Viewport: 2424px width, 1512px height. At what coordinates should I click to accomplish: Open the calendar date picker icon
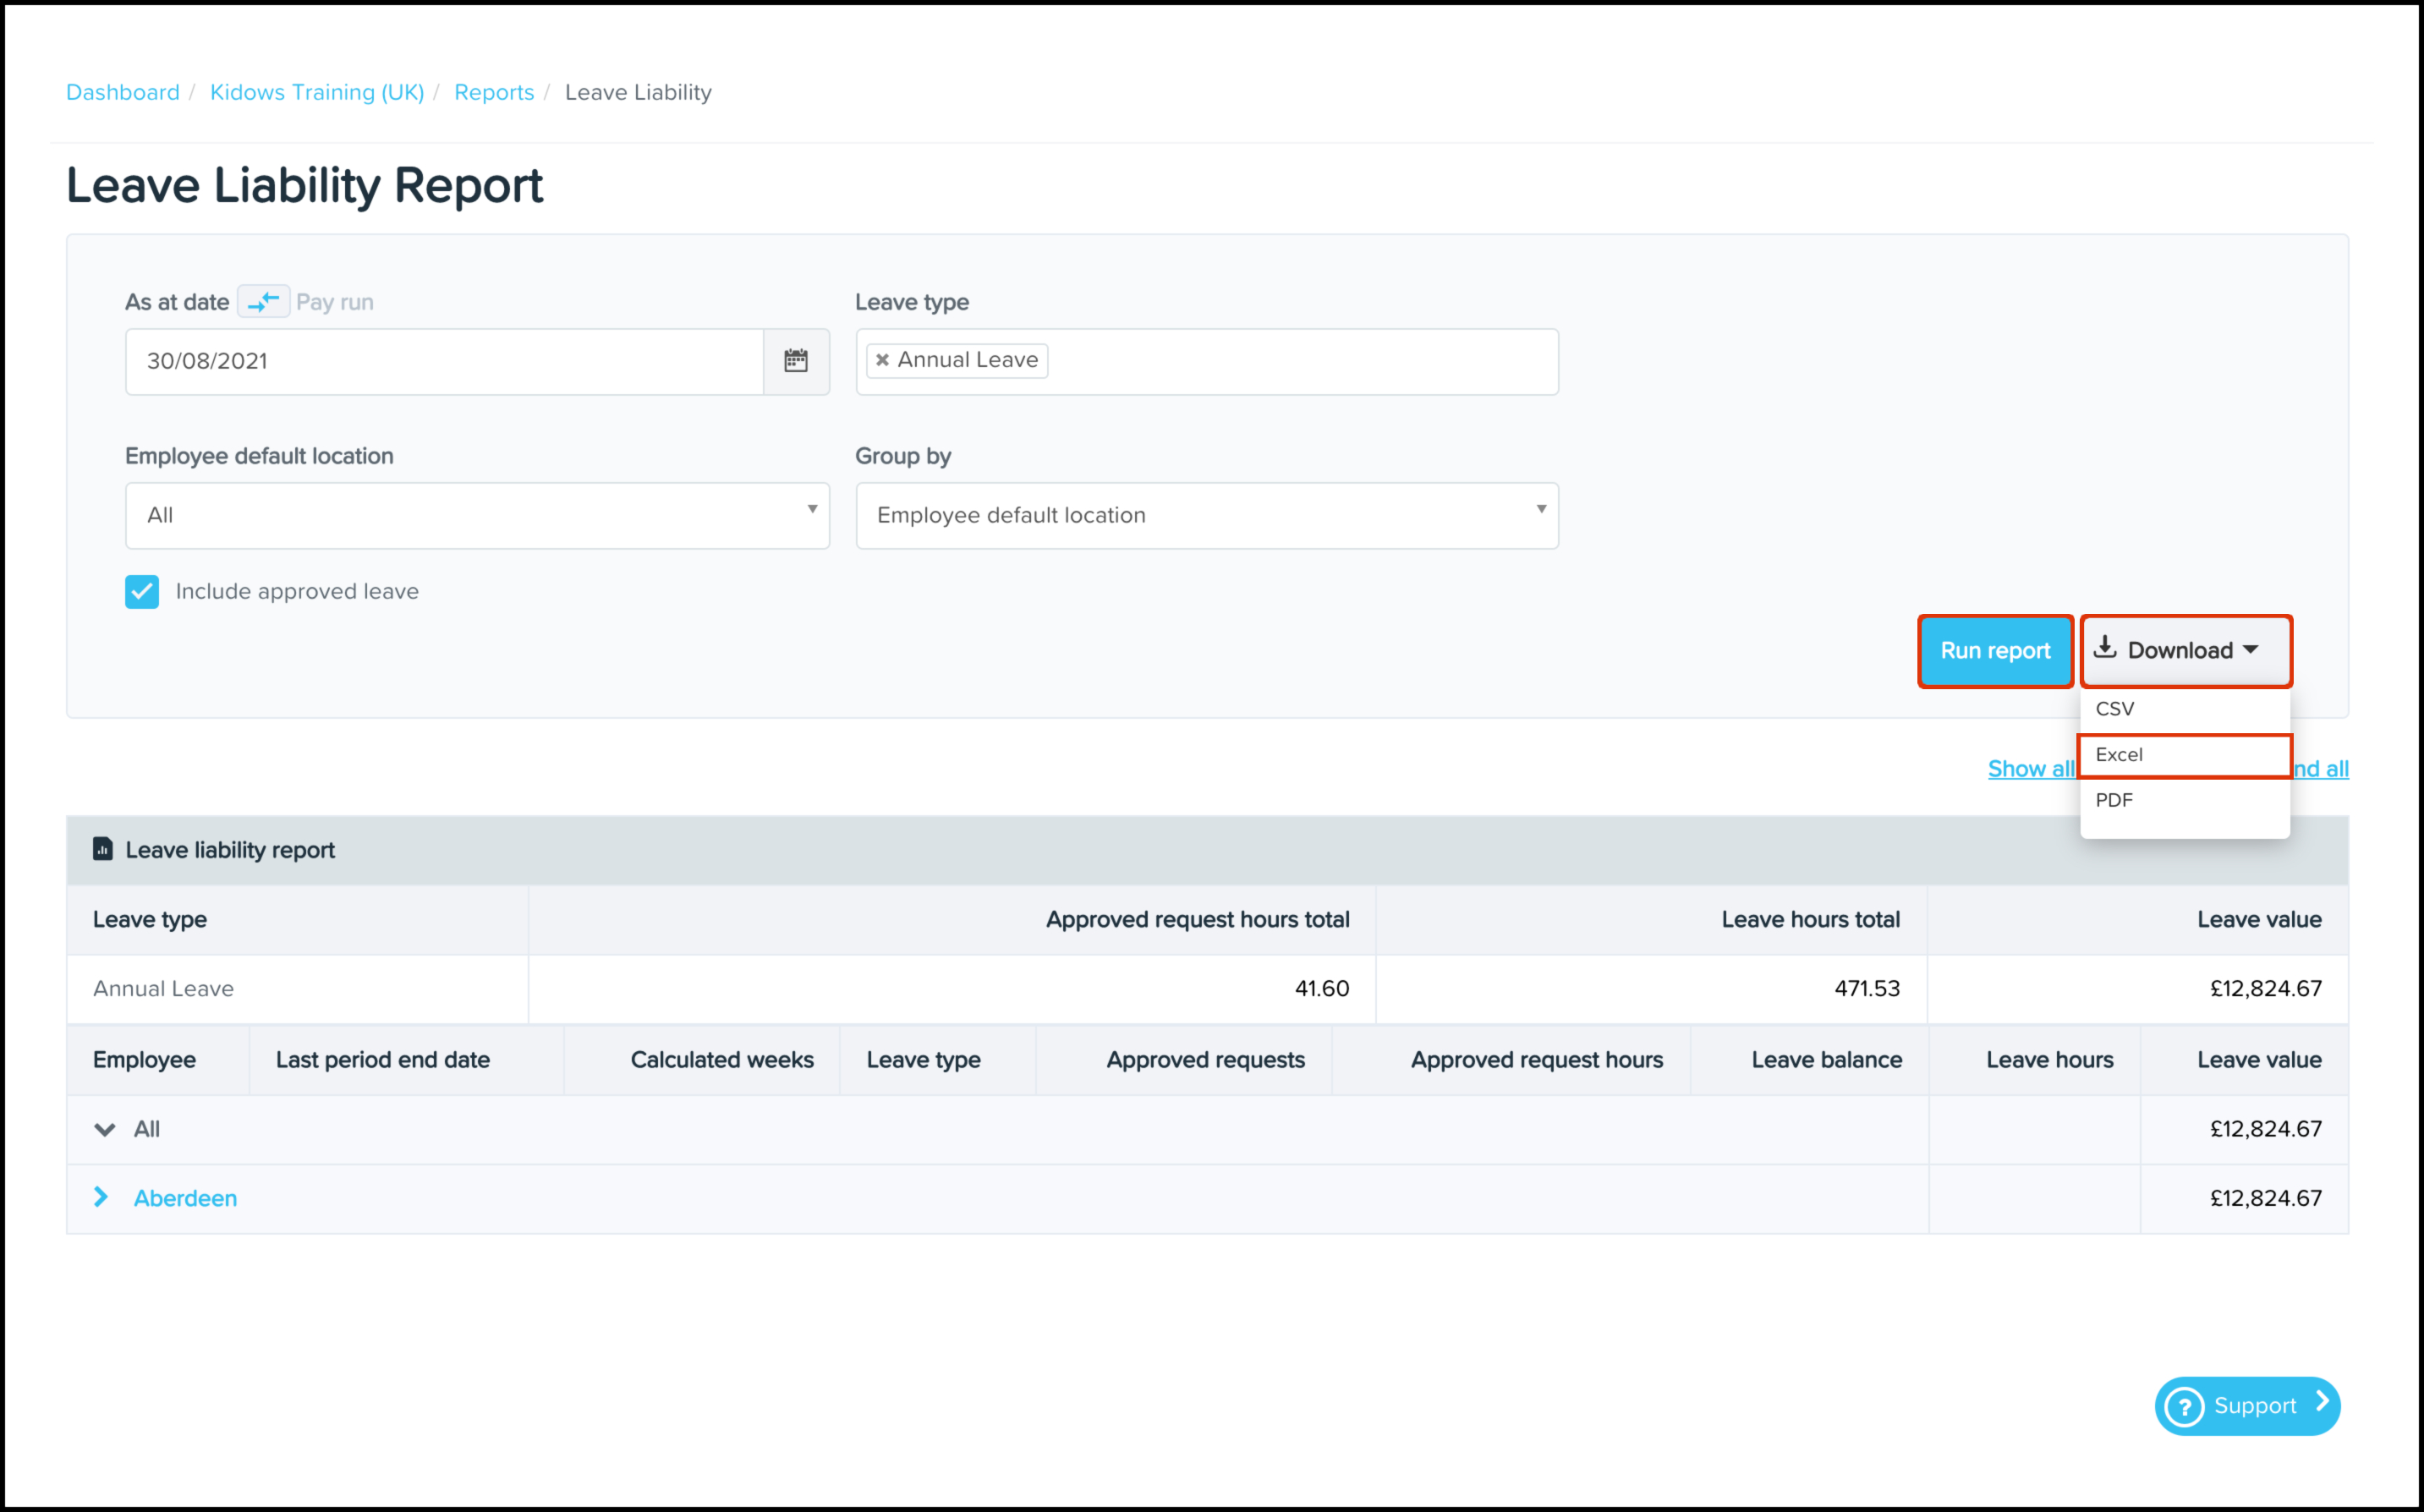(795, 361)
